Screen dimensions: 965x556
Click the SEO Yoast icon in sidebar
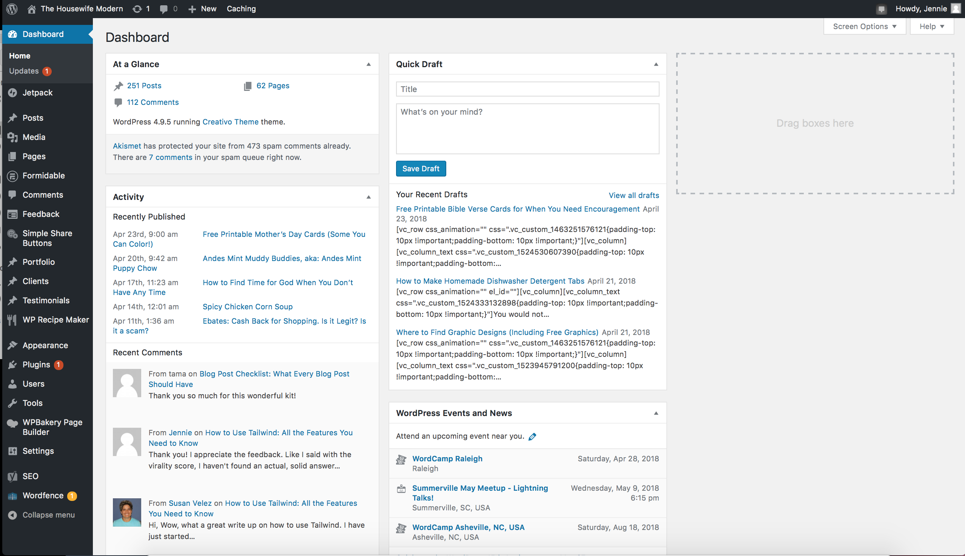pyautogui.click(x=12, y=476)
